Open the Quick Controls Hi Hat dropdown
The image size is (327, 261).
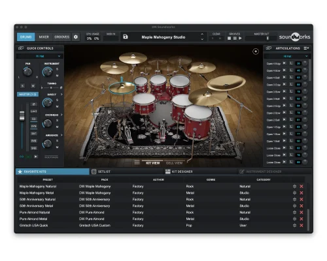point(40,56)
